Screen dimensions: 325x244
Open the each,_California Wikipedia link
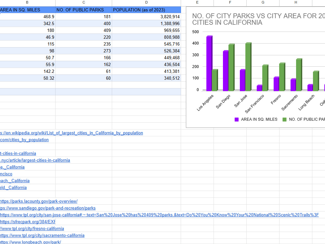[15, 181]
